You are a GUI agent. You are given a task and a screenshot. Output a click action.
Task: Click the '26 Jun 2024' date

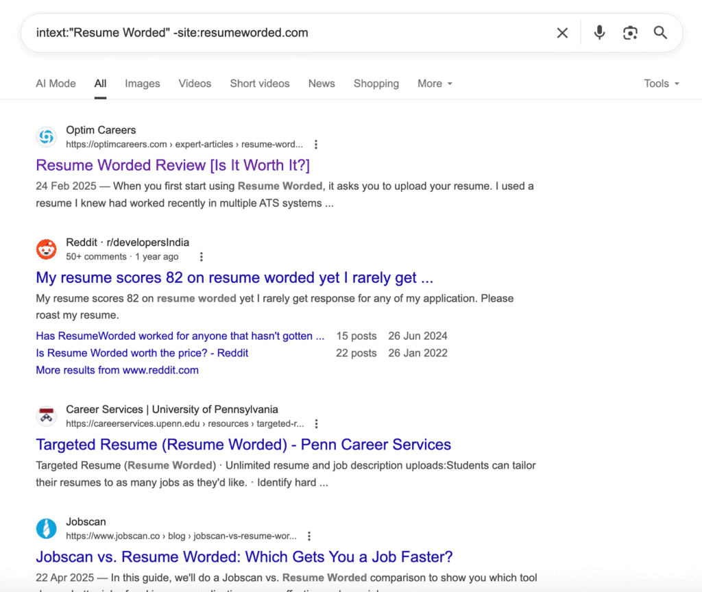click(x=417, y=336)
